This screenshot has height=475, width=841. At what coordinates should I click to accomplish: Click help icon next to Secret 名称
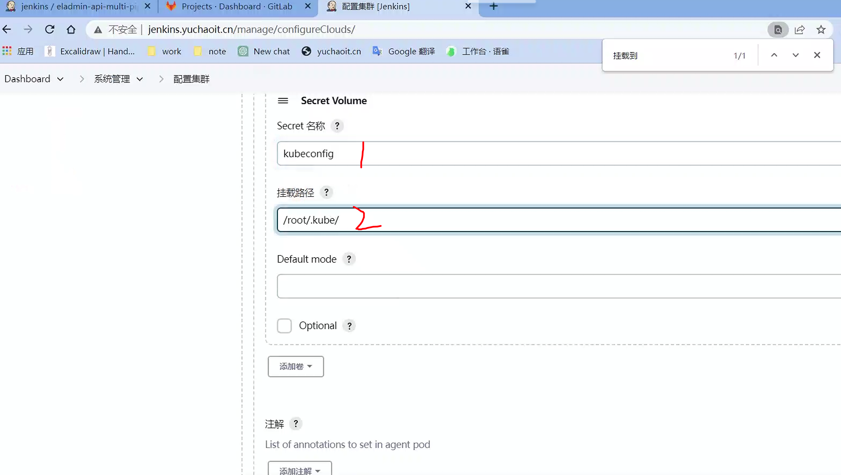pyautogui.click(x=337, y=126)
